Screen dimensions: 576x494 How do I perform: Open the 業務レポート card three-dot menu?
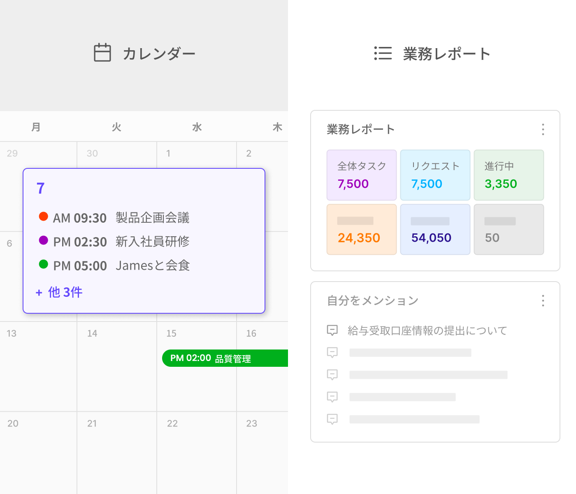pos(543,129)
